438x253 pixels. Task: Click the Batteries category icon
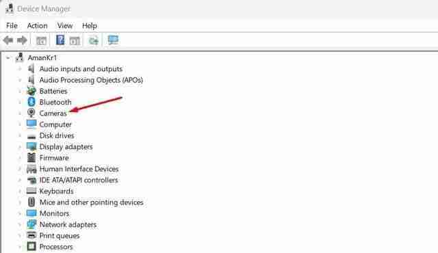pyautogui.click(x=31, y=91)
